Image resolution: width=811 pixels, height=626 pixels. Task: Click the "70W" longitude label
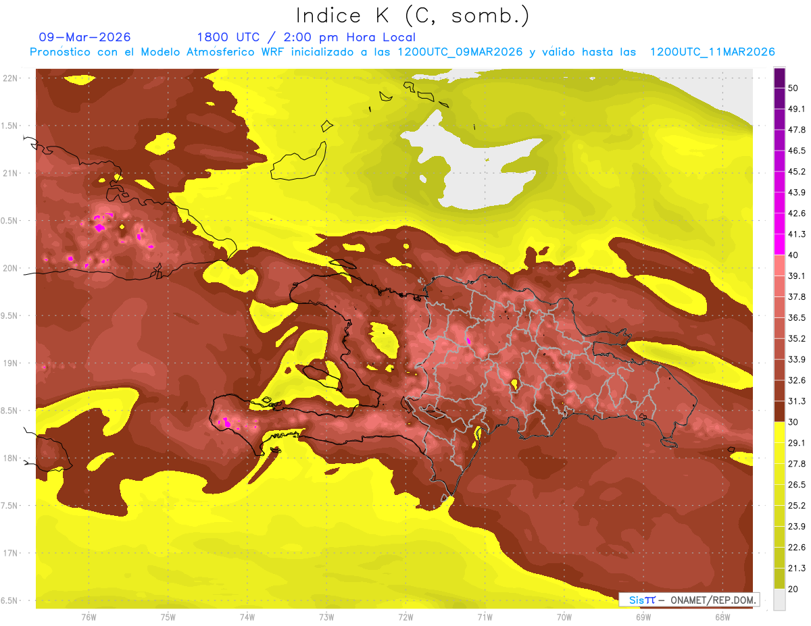pos(564,617)
